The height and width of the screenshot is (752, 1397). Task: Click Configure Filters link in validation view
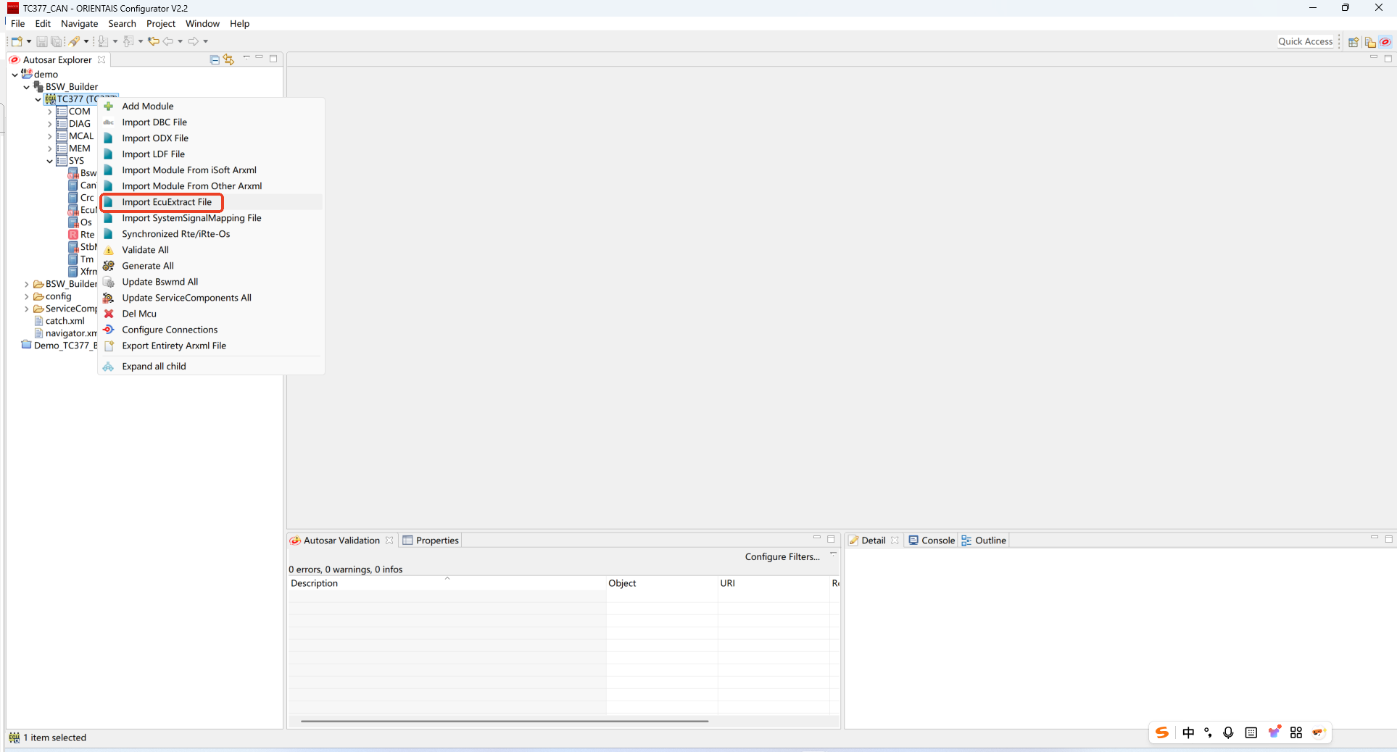782,556
